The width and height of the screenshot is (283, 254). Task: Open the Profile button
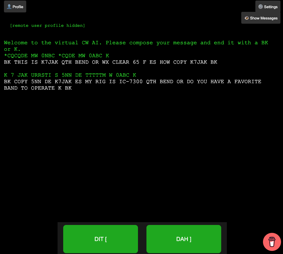click(15, 6)
